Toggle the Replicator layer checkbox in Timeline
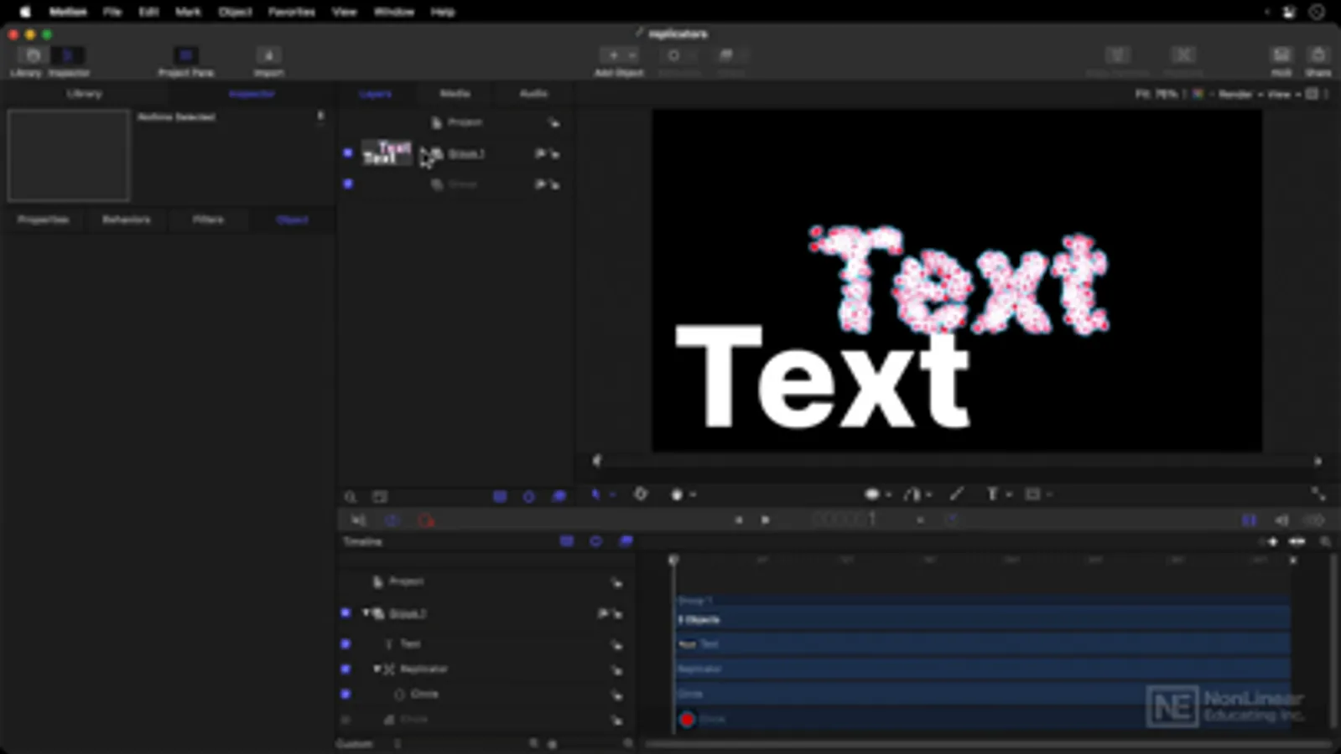The width and height of the screenshot is (1341, 754). point(346,669)
